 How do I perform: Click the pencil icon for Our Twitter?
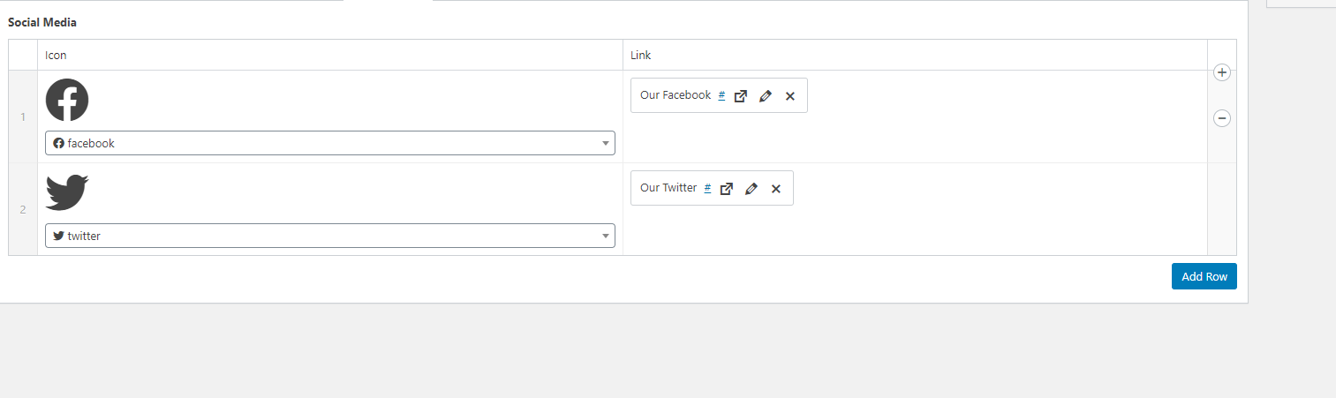click(751, 189)
